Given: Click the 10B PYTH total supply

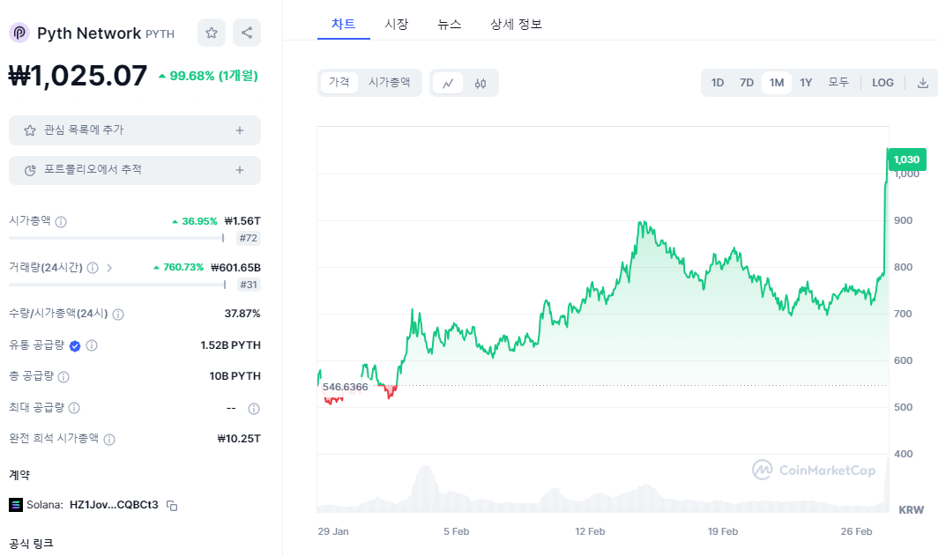Looking at the screenshot, I should coord(234,376).
